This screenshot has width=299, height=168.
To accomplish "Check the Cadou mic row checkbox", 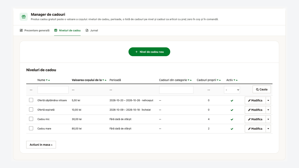I will [31, 119].
